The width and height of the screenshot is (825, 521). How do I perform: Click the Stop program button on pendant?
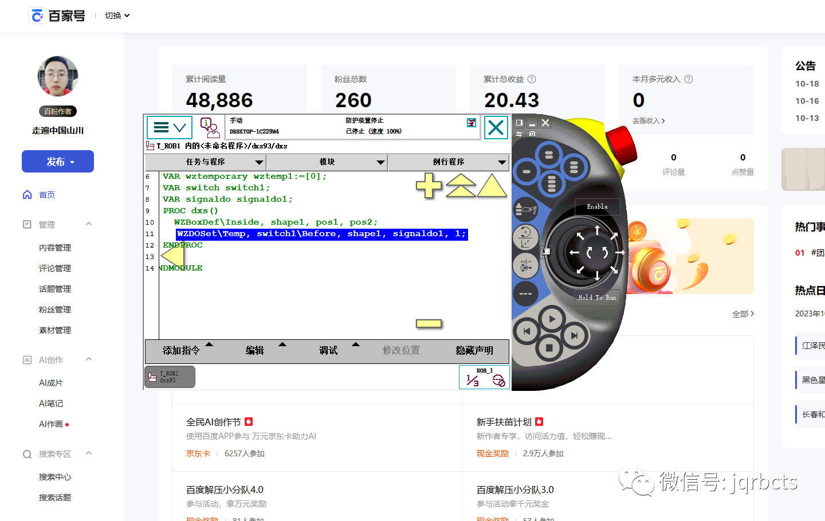click(x=549, y=347)
